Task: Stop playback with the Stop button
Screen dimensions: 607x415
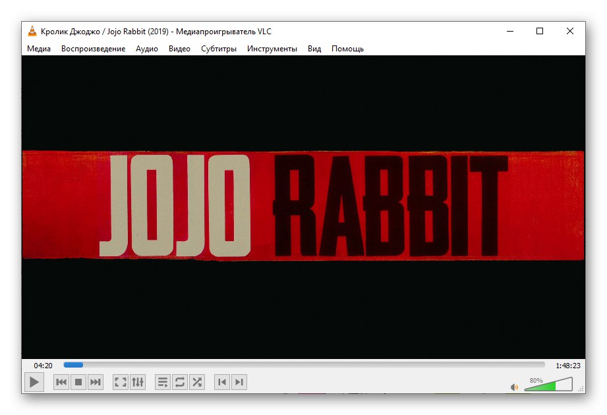Action: [78, 382]
